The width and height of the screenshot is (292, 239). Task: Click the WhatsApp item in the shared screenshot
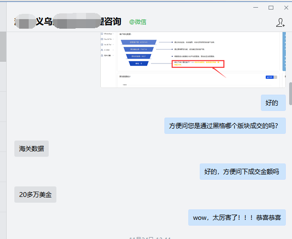(x=108, y=34)
